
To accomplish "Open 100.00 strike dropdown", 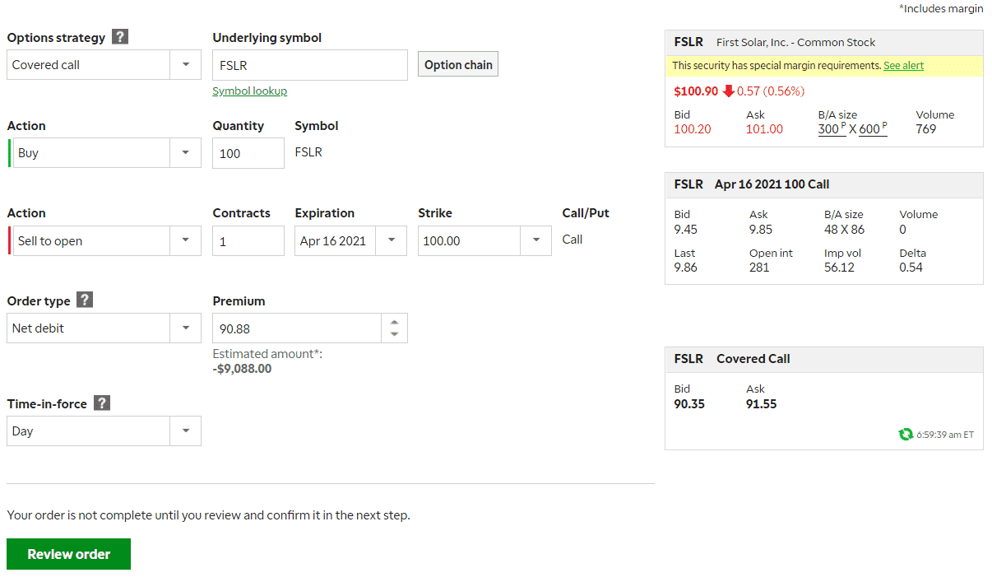I will (484, 241).
